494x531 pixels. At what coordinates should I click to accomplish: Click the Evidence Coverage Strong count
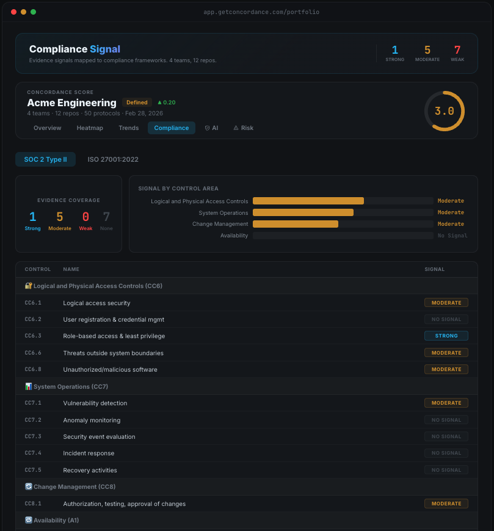coord(32,217)
